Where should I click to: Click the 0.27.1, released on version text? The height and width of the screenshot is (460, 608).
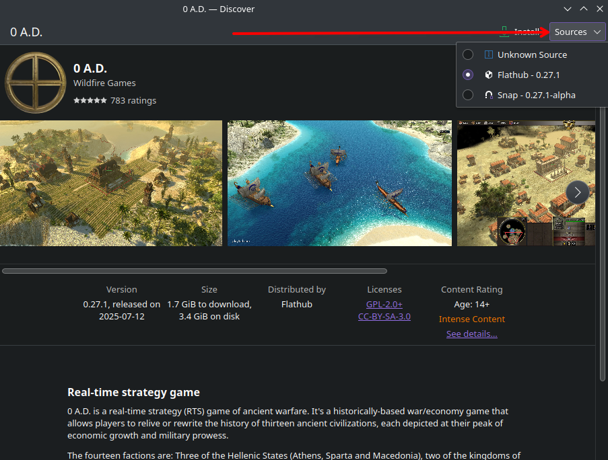tap(121, 305)
